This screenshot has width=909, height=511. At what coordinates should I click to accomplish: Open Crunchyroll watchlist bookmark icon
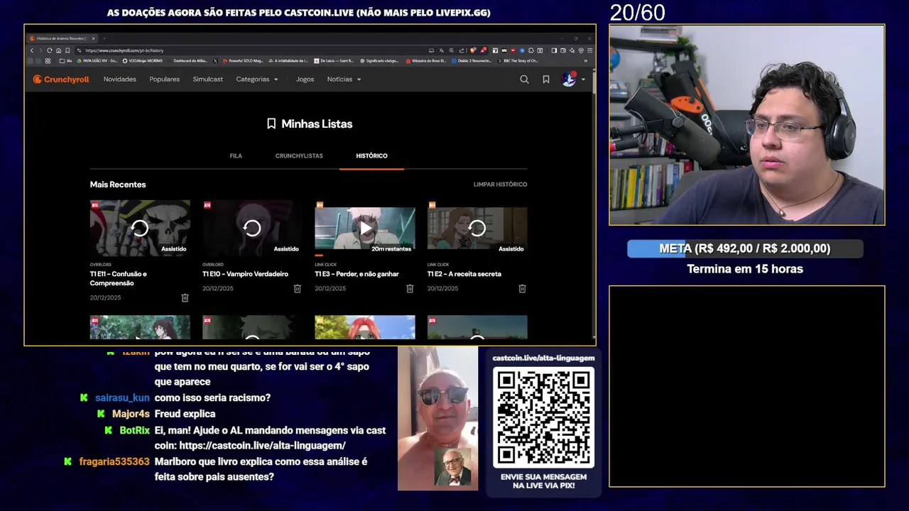546,79
